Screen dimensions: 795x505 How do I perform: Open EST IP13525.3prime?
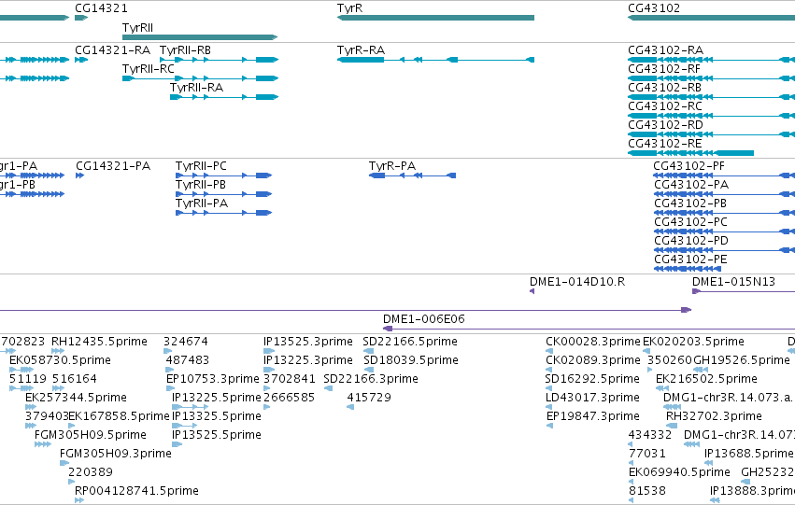(307, 342)
